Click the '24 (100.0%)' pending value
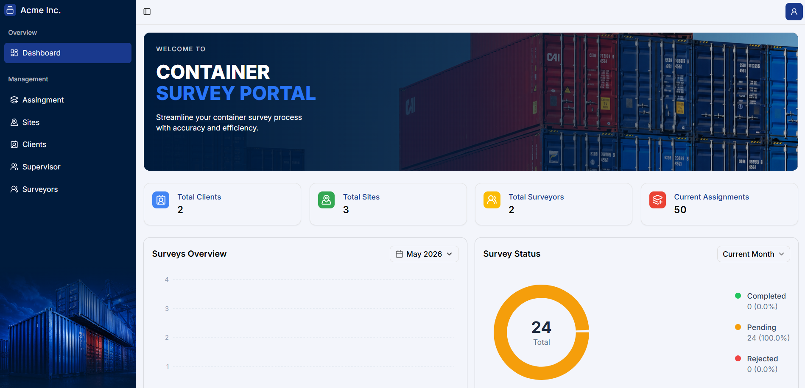 pyautogui.click(x=769, y=338)
